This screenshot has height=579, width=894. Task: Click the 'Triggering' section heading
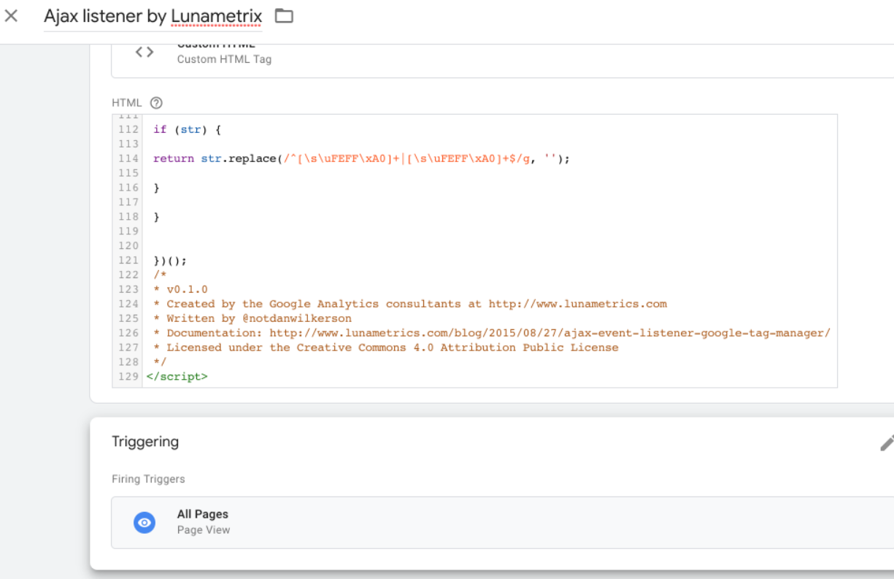tap(145, 442)
